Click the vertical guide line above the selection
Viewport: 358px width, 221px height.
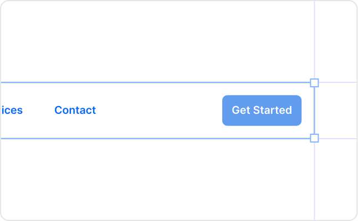(x=314, y=39)
